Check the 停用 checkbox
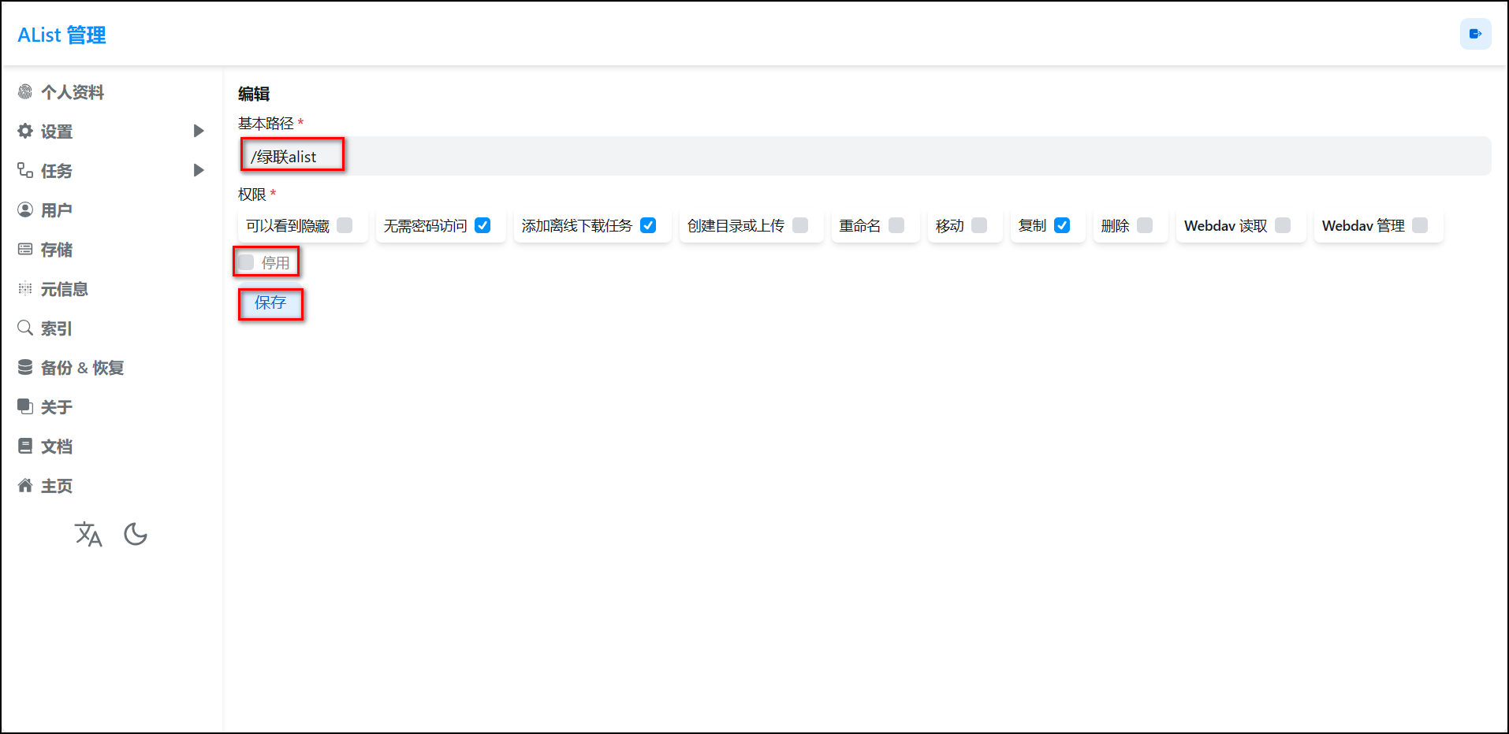 click(247, 262)
